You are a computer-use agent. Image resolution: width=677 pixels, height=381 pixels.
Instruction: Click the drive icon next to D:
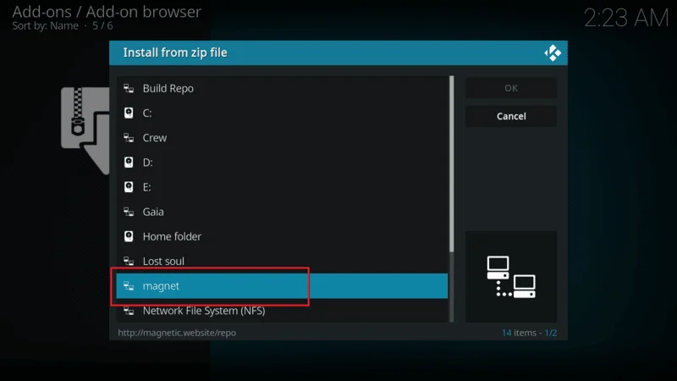click(x=129, y=162)
